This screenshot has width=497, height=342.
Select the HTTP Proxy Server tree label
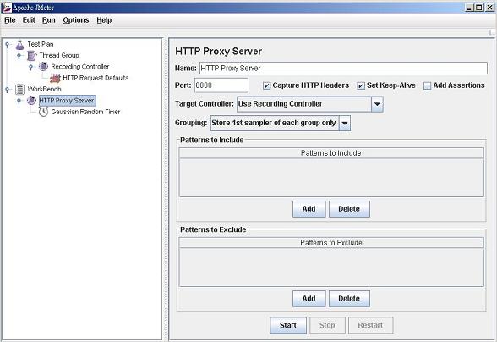pos(67,101)
